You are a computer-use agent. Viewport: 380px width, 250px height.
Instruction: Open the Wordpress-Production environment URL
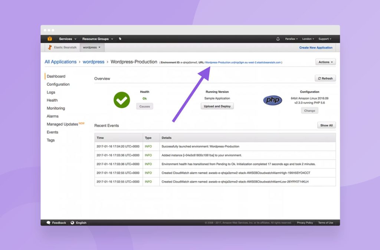[243, 62]
